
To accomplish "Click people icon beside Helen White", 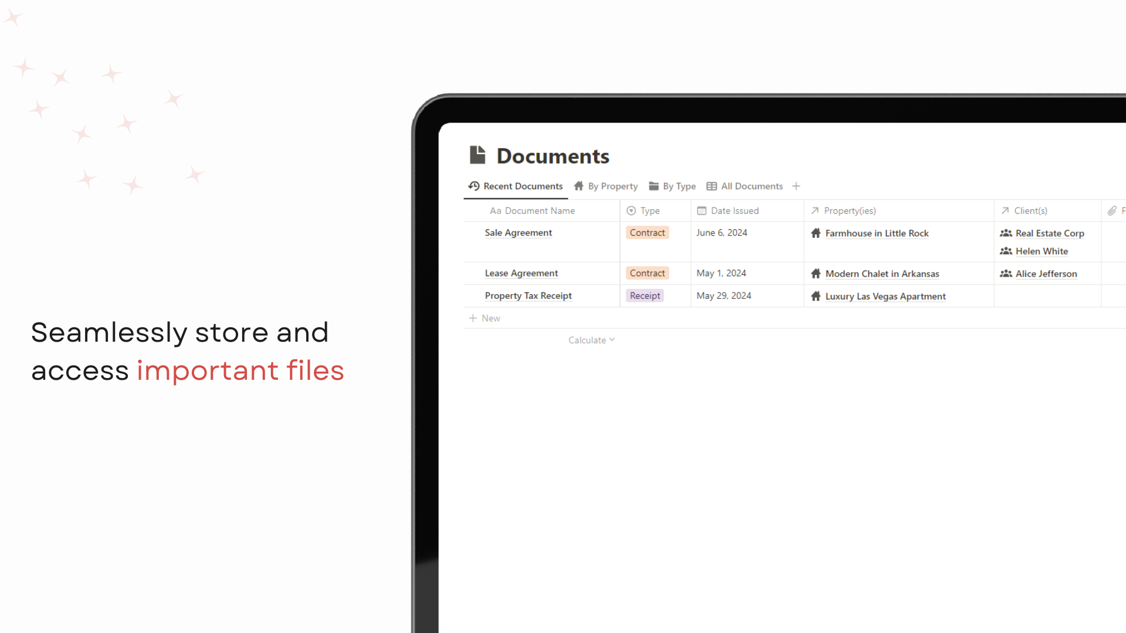I will click(x=1006, y=251).
